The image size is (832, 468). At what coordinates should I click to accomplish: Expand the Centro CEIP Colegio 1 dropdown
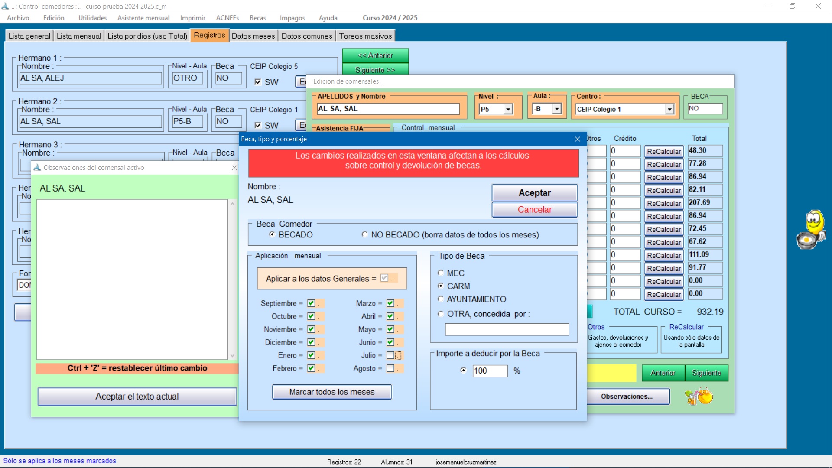[x=669, y=109]
